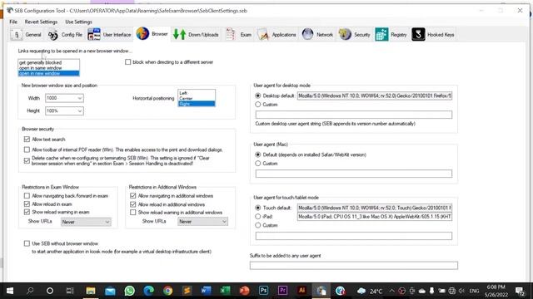
Task: Open Show URLs dropdown in Exam Window
Action: pos(86,222)
